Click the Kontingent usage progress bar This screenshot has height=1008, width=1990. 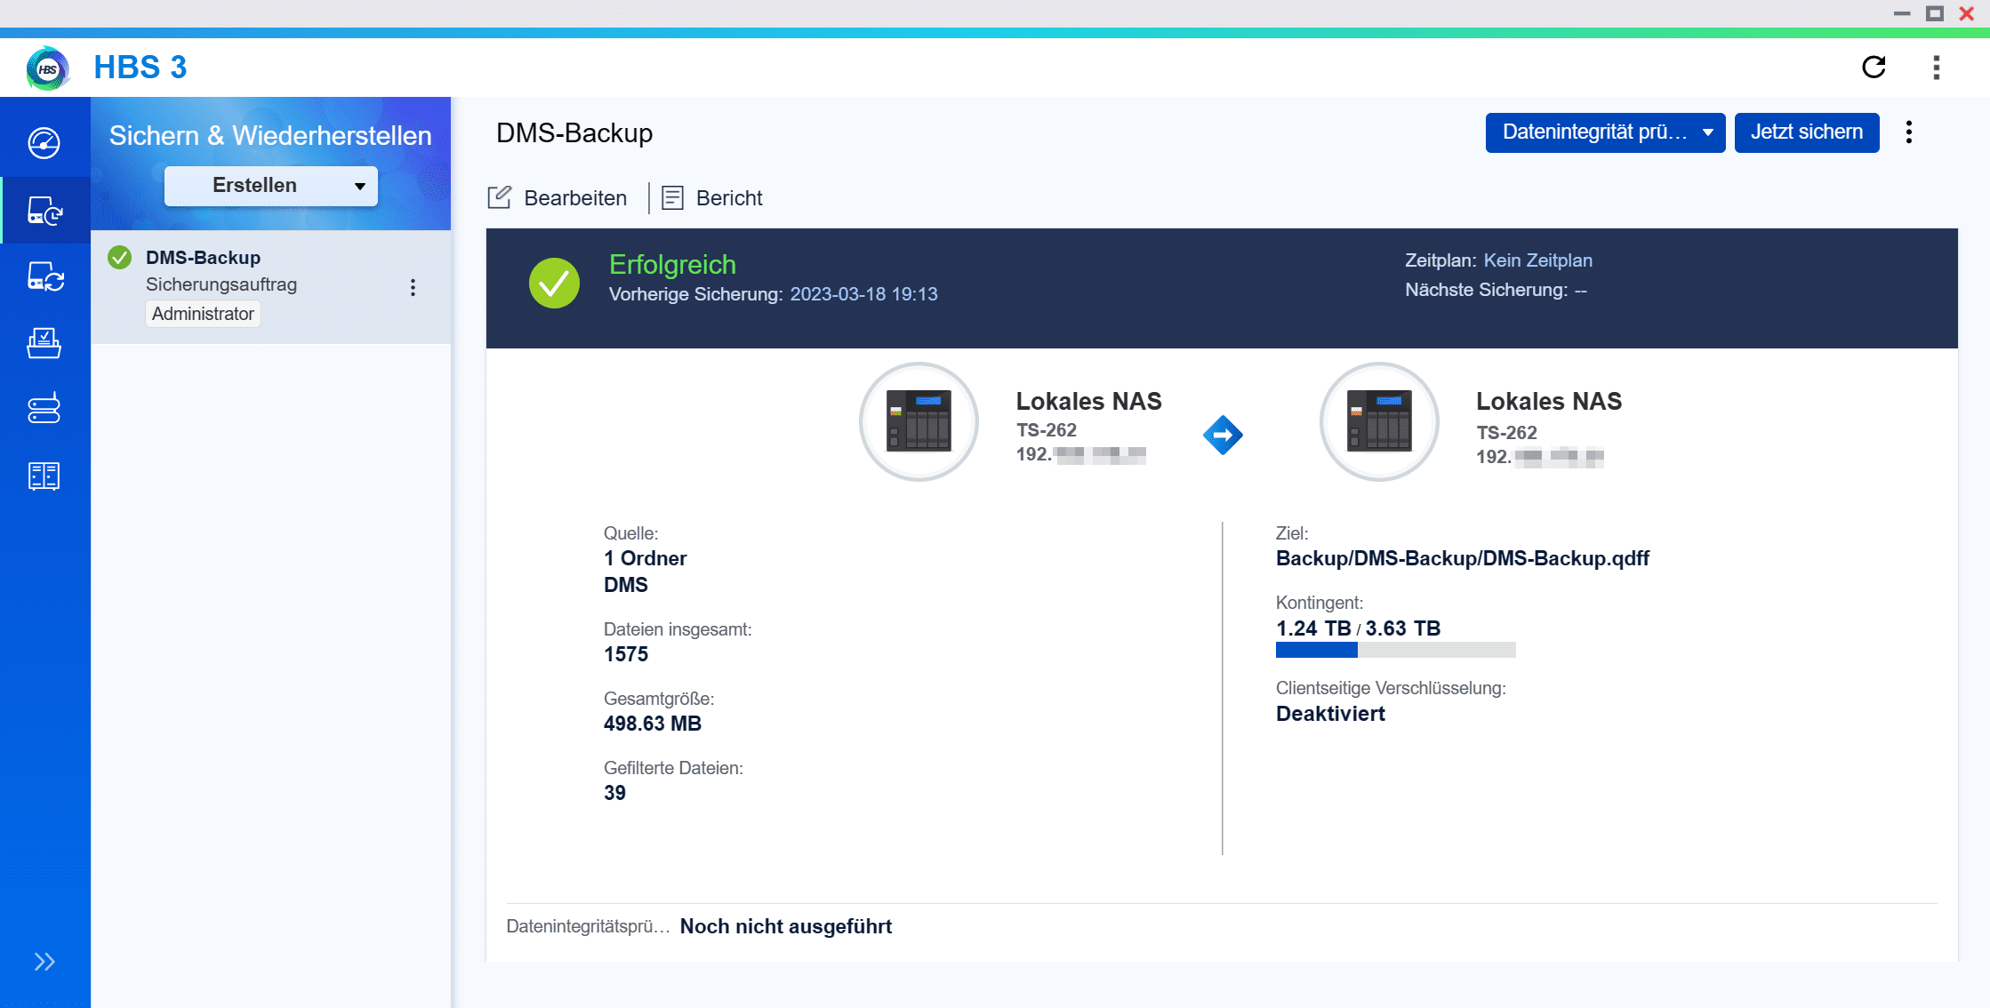coord(1394,650)
